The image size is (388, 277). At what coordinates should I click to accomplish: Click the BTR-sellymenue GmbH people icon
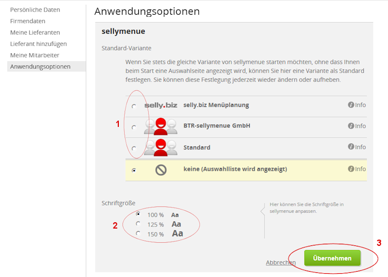[161, 126]
